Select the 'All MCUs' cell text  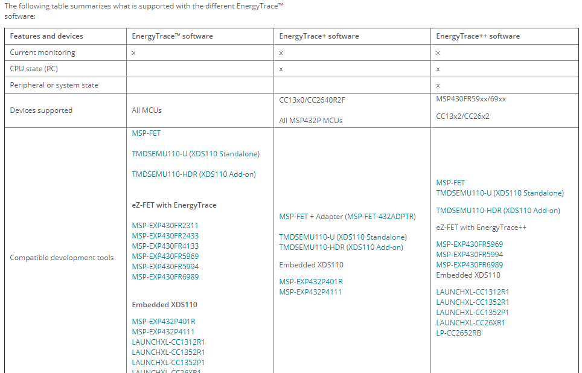pos(147,110)
